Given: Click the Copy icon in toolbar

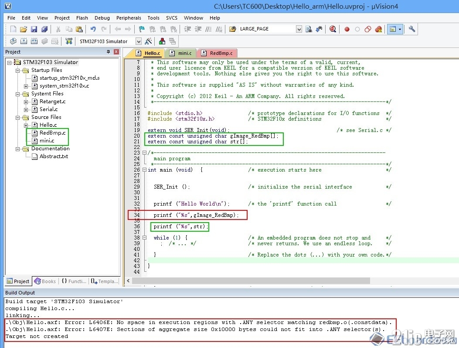Looking at the screenshot, I should (x=69, y=29).
